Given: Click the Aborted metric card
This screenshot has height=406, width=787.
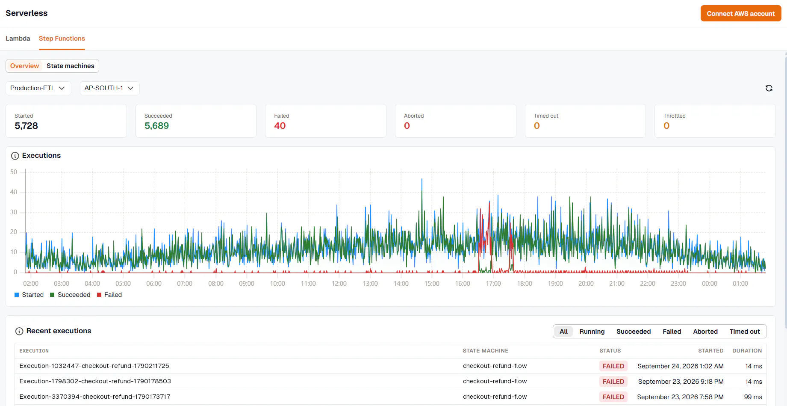Looking at the screenshot, I should click(456, 121).
